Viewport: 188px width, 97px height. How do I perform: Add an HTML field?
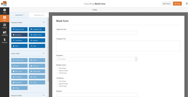coord(37,77)
